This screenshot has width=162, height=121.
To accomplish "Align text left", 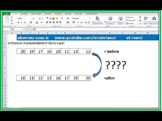I will 47,22.
